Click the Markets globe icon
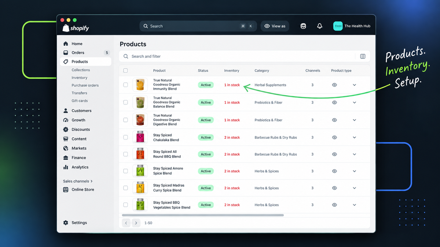 [66, 148]
